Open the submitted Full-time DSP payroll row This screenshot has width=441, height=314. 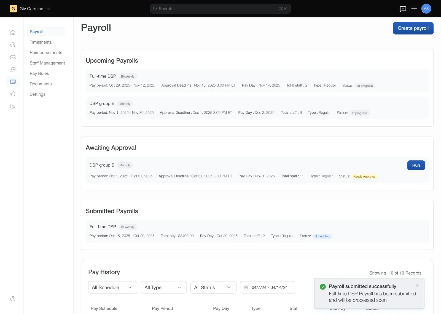click(x=257, y=231)
